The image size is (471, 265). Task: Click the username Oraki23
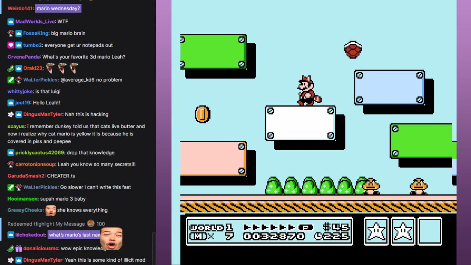tap(33, 68)
